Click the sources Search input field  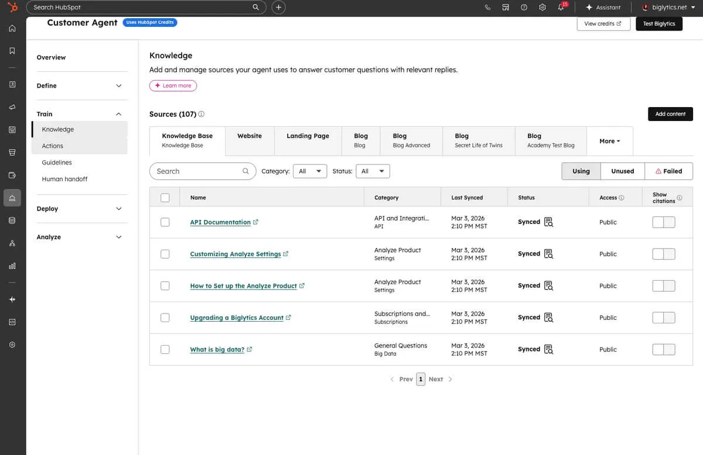pos(203,171)
